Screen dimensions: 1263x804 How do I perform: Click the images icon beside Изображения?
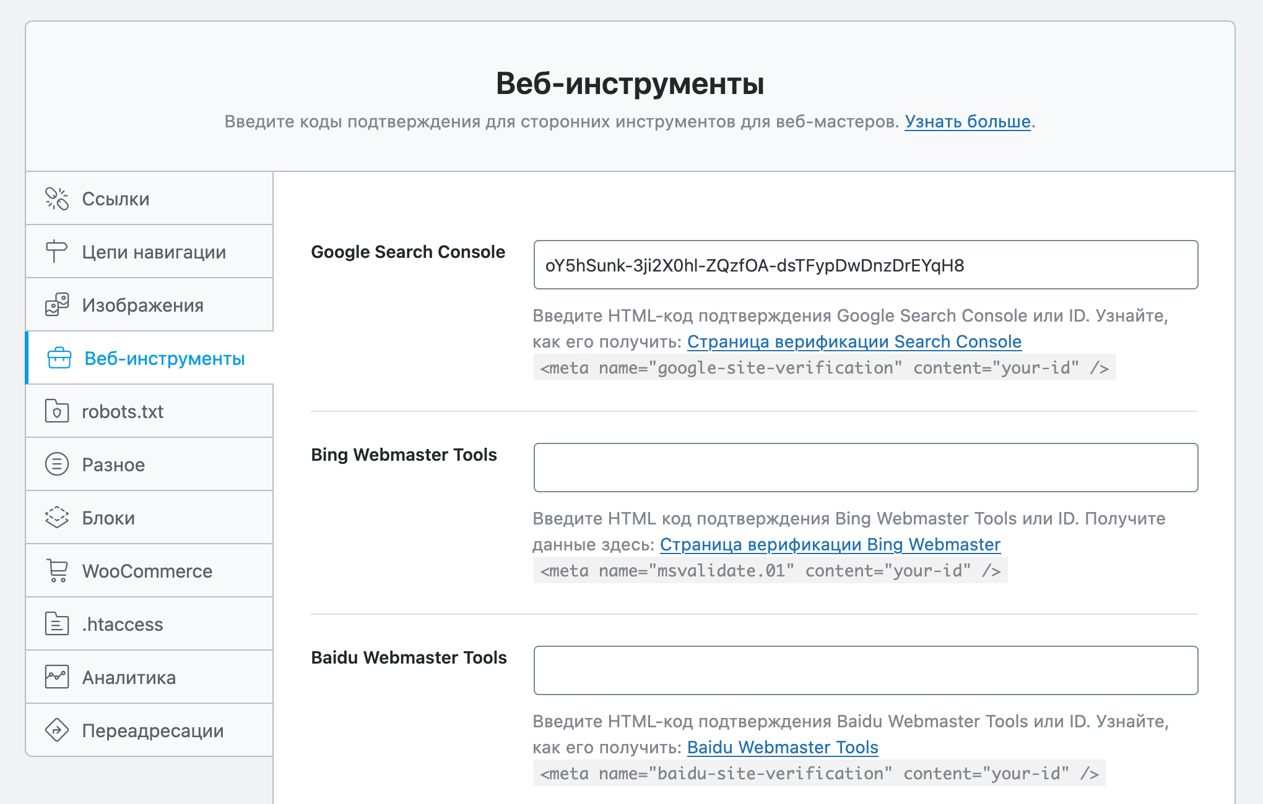coord(57,305)
